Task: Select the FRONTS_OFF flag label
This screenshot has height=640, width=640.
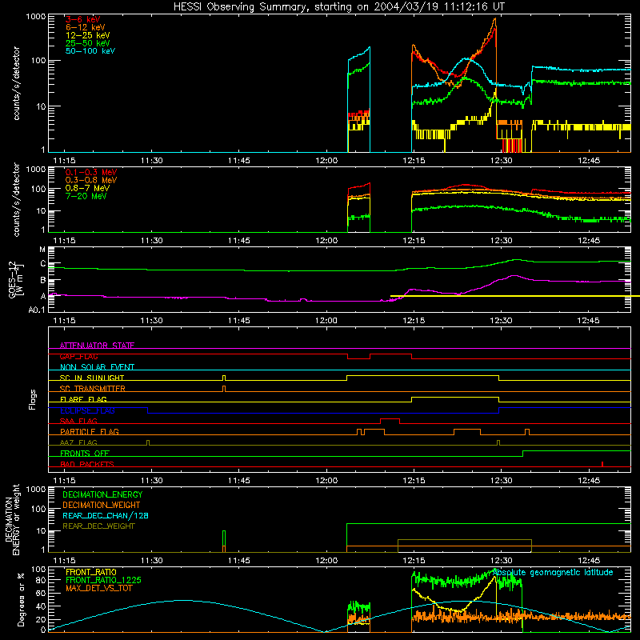Action: 85,453
